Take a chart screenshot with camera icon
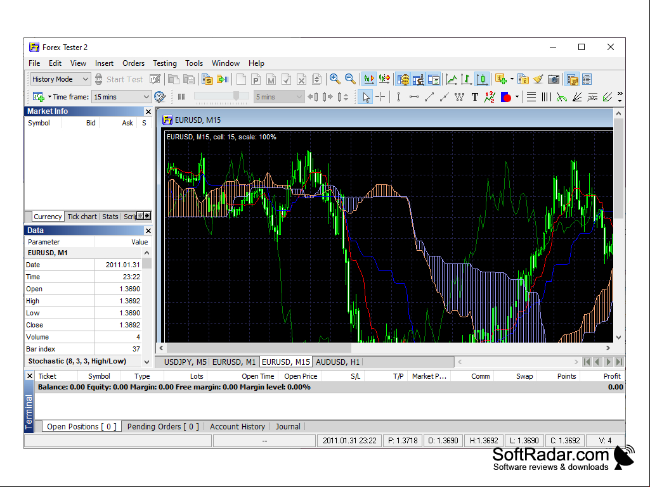Screen dimensions: 650x487 tap(554, 79)
